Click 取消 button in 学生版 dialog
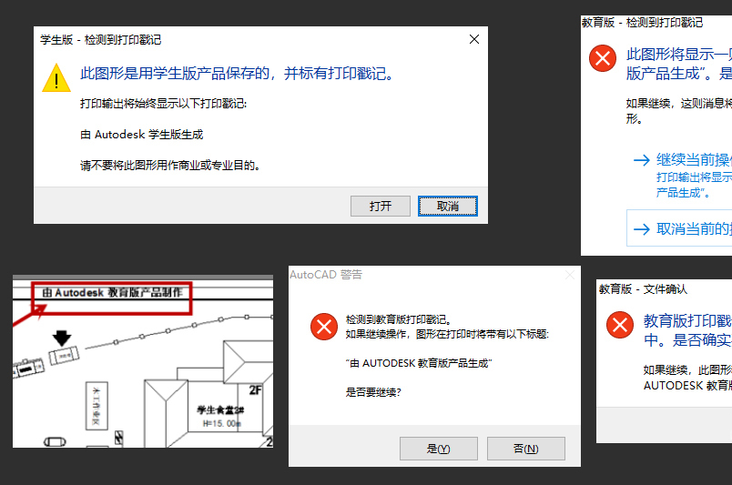Screen dimensions: 732x485 point(447,206)
